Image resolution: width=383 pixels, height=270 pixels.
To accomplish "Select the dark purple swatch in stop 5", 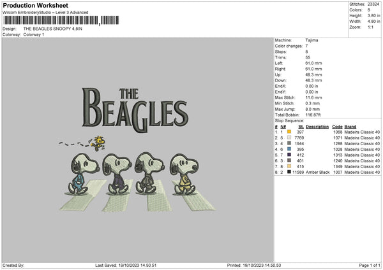I will pyautogui.click(x=289, y=155).
